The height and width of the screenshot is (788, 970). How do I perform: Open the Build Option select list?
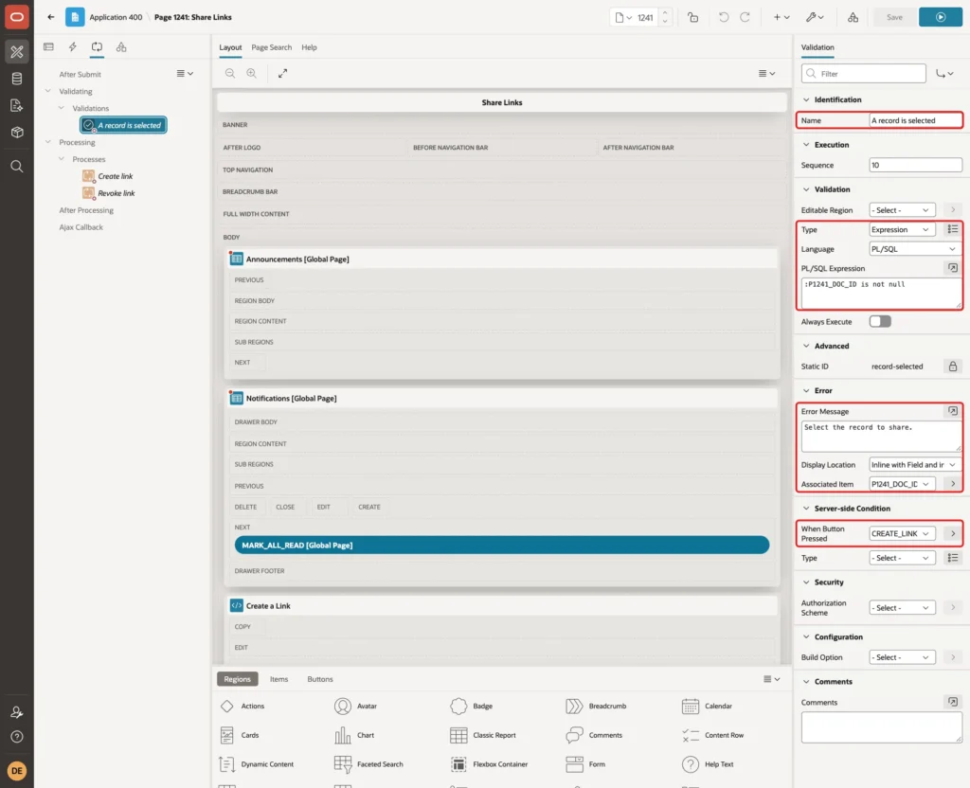coord(902,657)
